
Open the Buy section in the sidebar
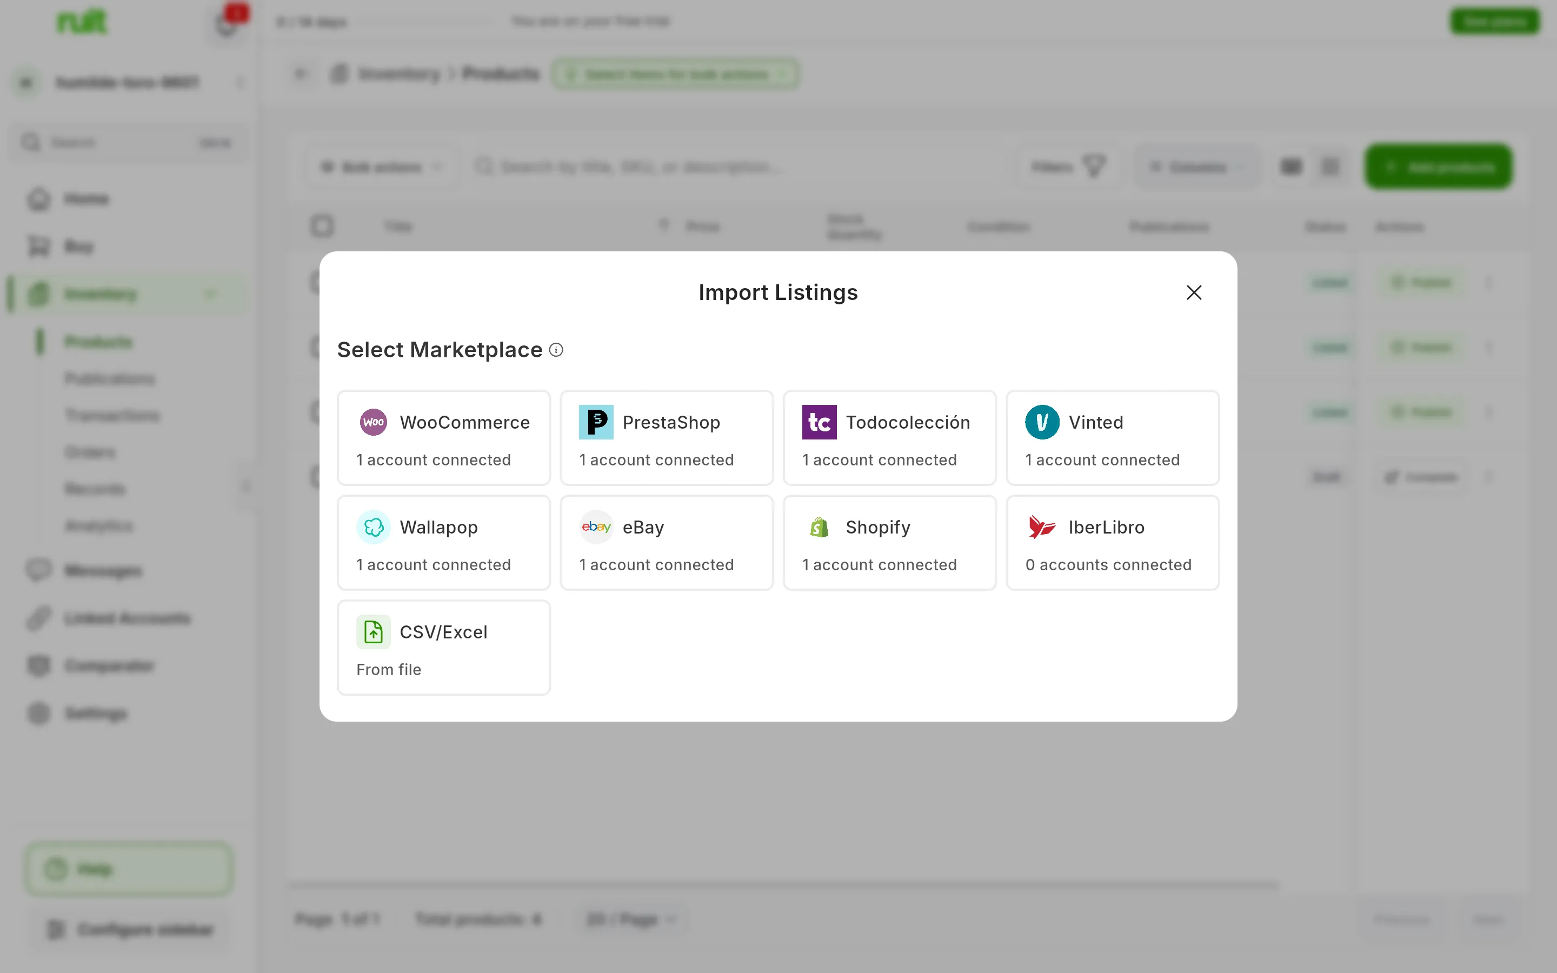[x=129, y=246]
